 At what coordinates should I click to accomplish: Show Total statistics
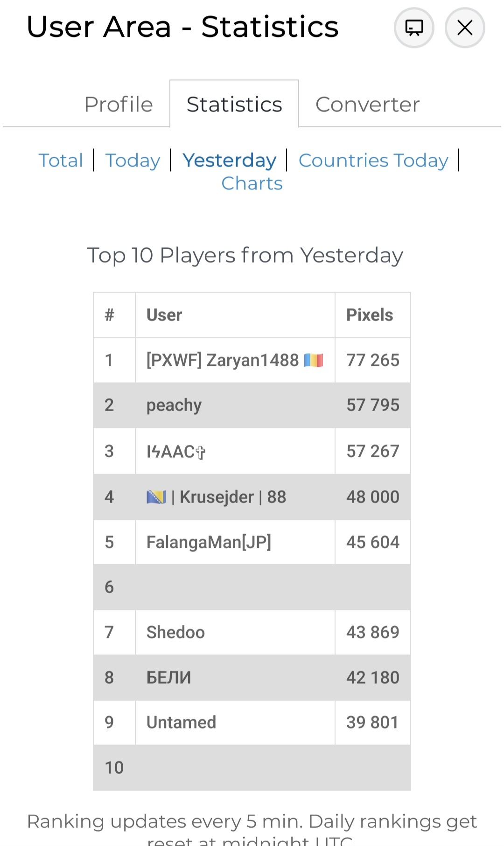coord(61,161)
